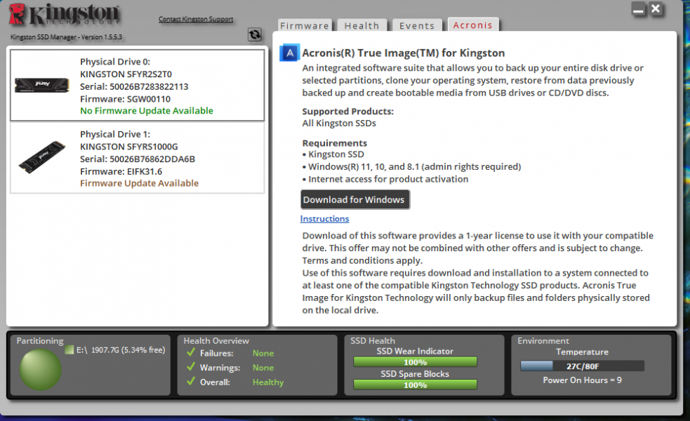Click the green partition pie chart

(x=40, y=370)
